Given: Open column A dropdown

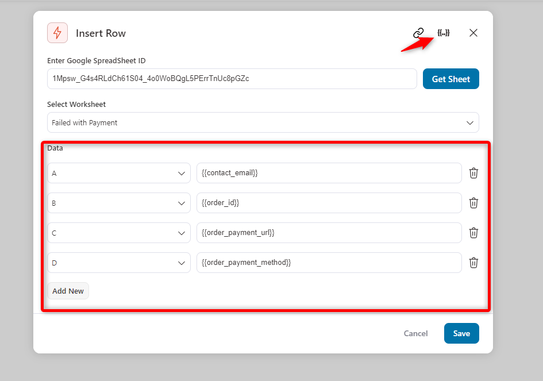Looking at the screenshot, I should 119,173.
